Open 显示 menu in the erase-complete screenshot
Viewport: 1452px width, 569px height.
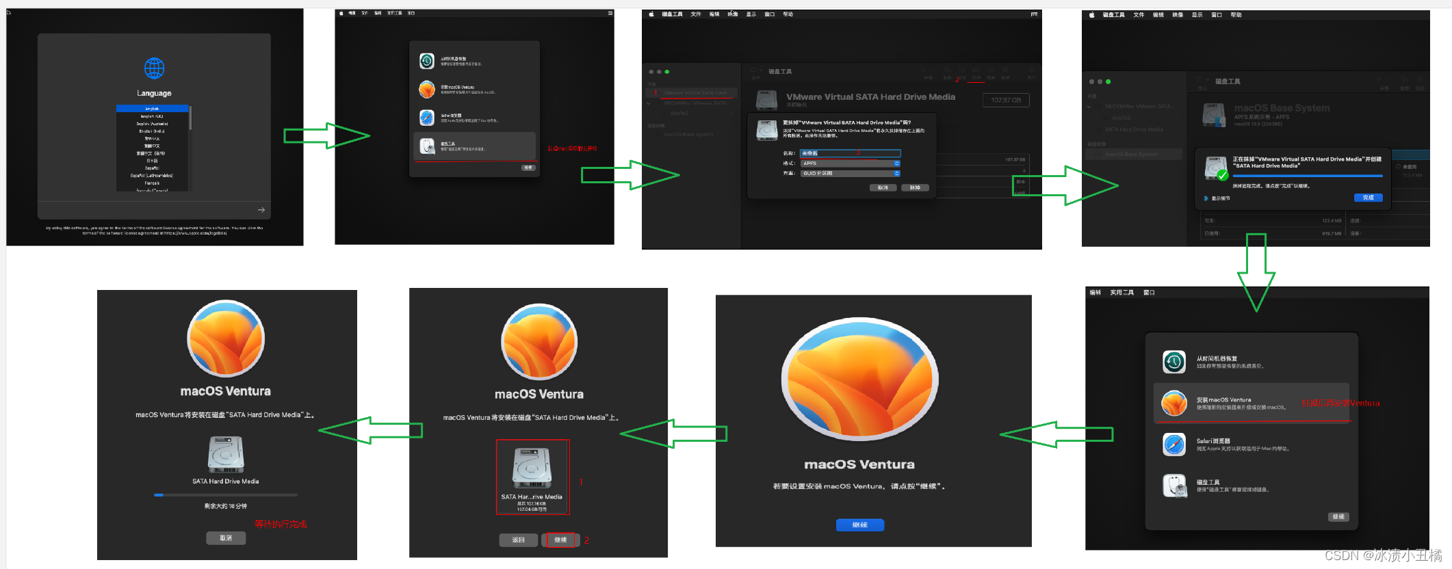click(1197, 15)
